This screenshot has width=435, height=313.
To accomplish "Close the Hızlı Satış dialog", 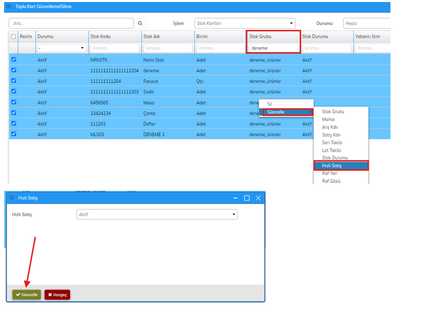I will coord(258,198).
